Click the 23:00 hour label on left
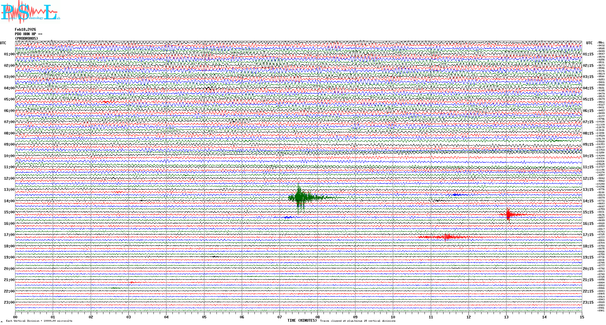 tap(9, 302)
